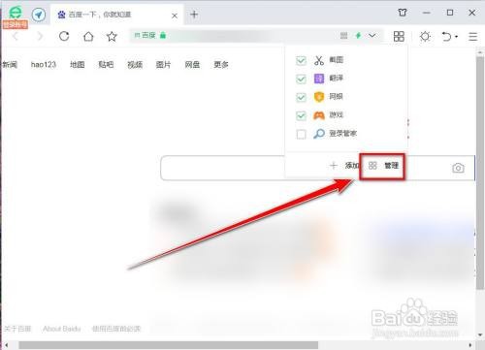Click the blue paper-plane navigation icon
Viewport: 485px width, 350px height.
pos(39,15)
